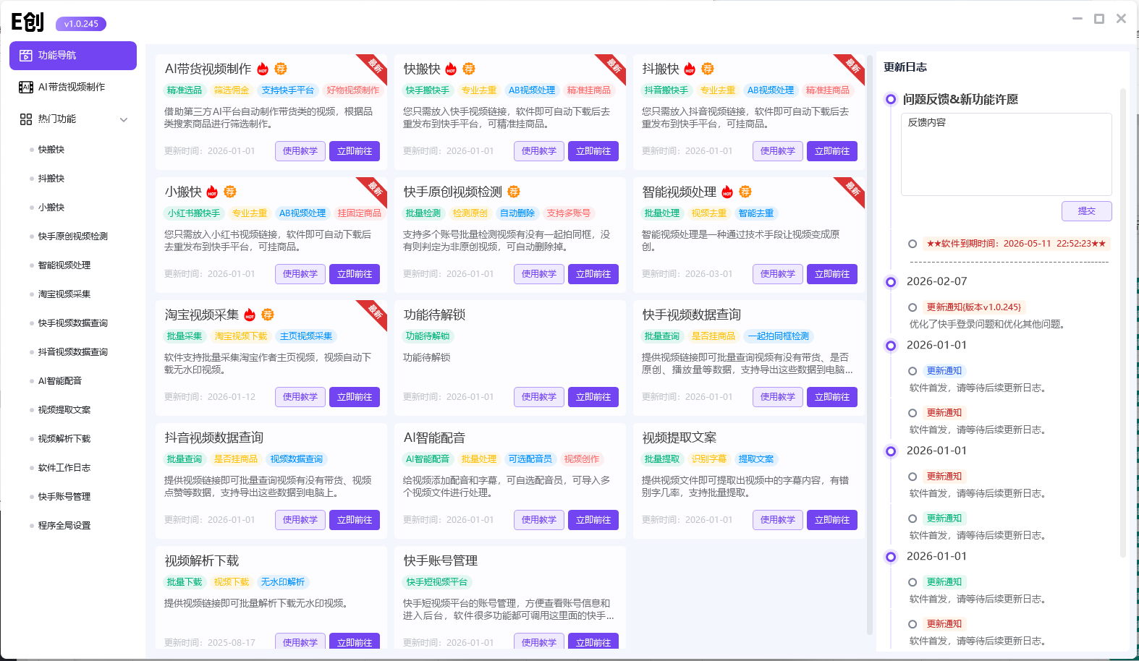Collapse the 热门功能 chevron

coord(124,119)
